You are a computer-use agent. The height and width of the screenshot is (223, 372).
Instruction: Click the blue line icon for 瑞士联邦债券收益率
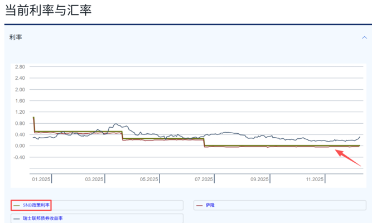tap(17, 219)
